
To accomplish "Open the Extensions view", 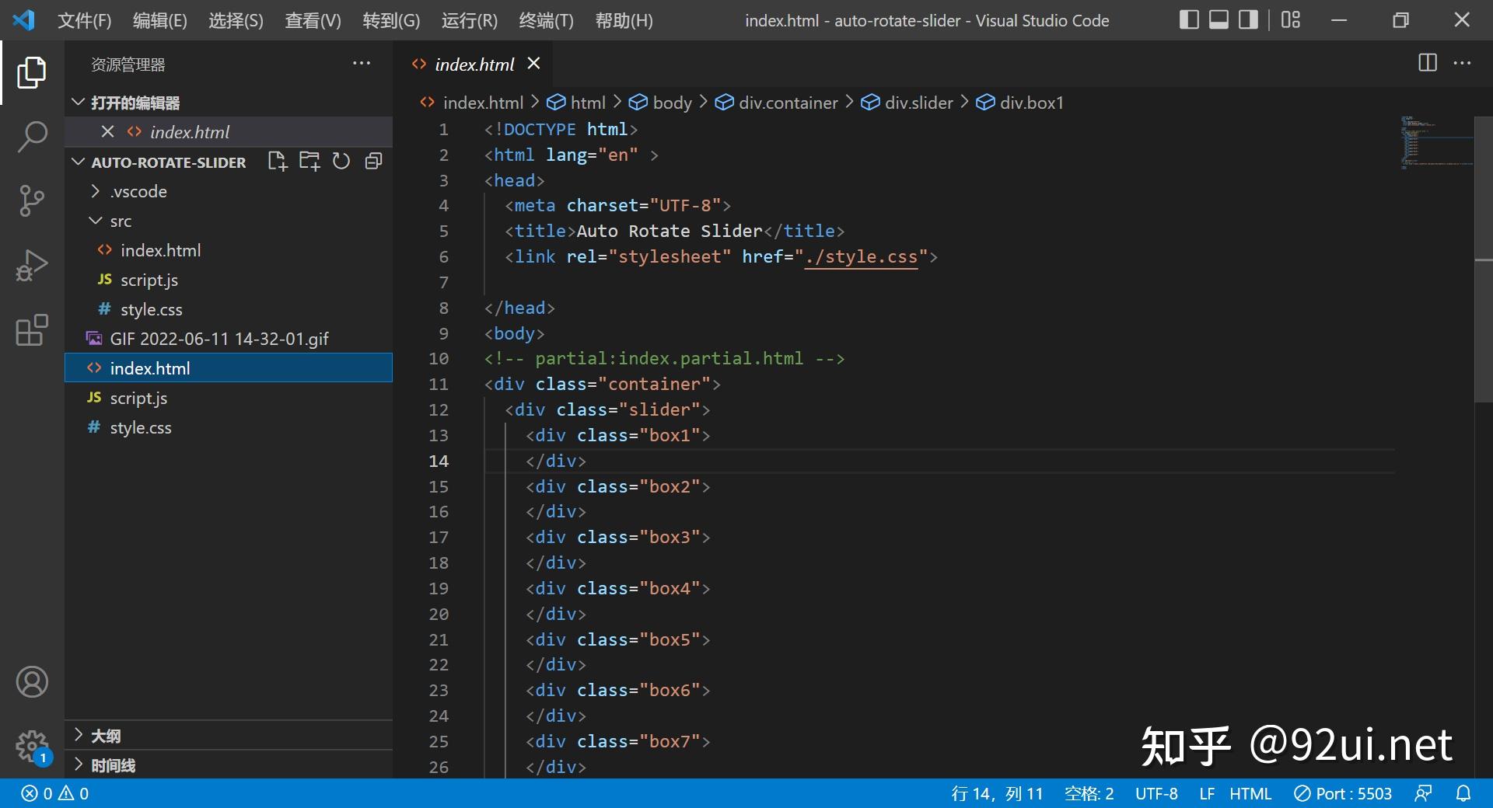I will point(31,330).
